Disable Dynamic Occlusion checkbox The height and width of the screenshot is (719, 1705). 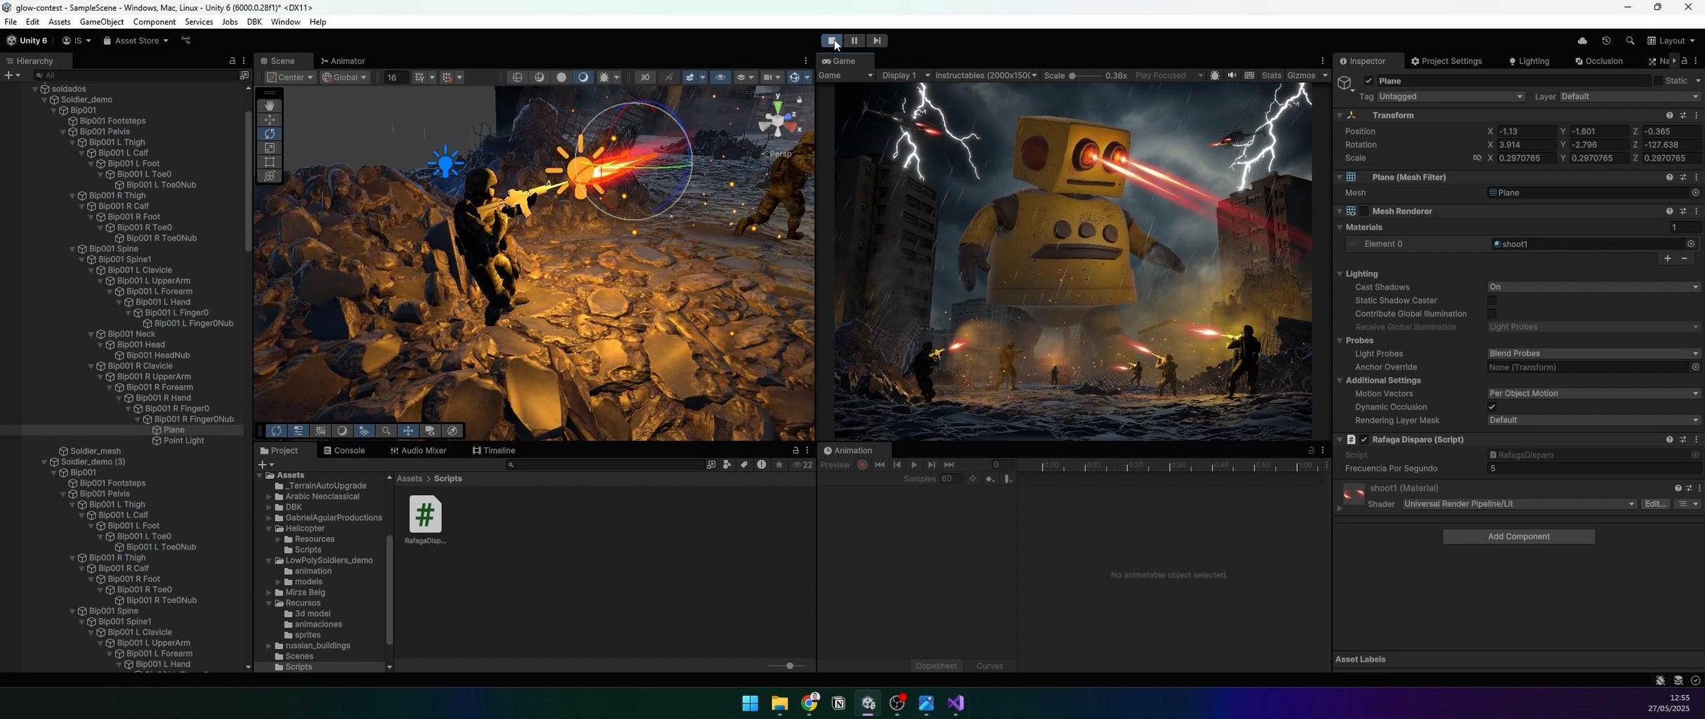click(x=1491, y=407)
